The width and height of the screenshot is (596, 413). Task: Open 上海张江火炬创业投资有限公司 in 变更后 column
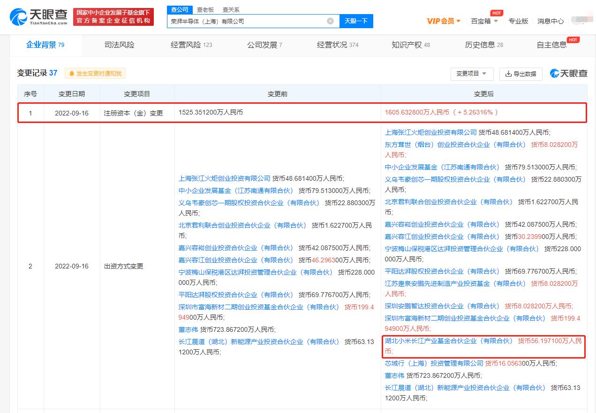(430, 132)
